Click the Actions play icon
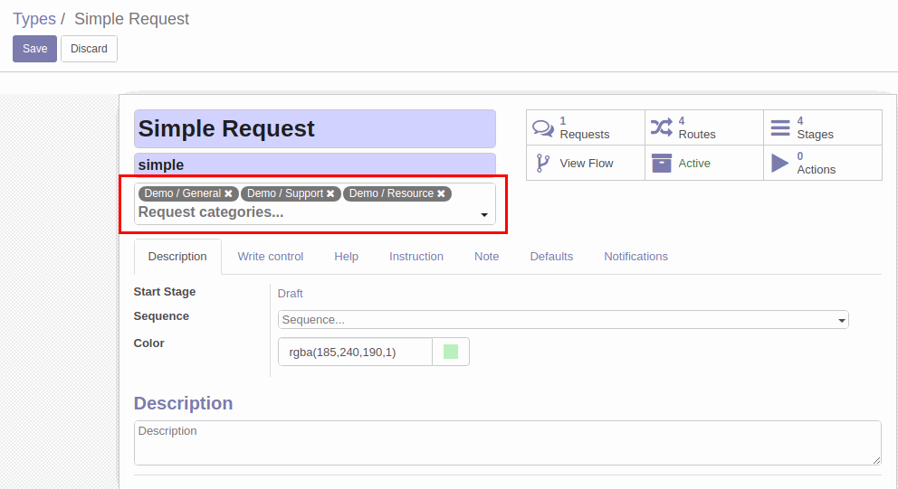 (x=780, y=163)
